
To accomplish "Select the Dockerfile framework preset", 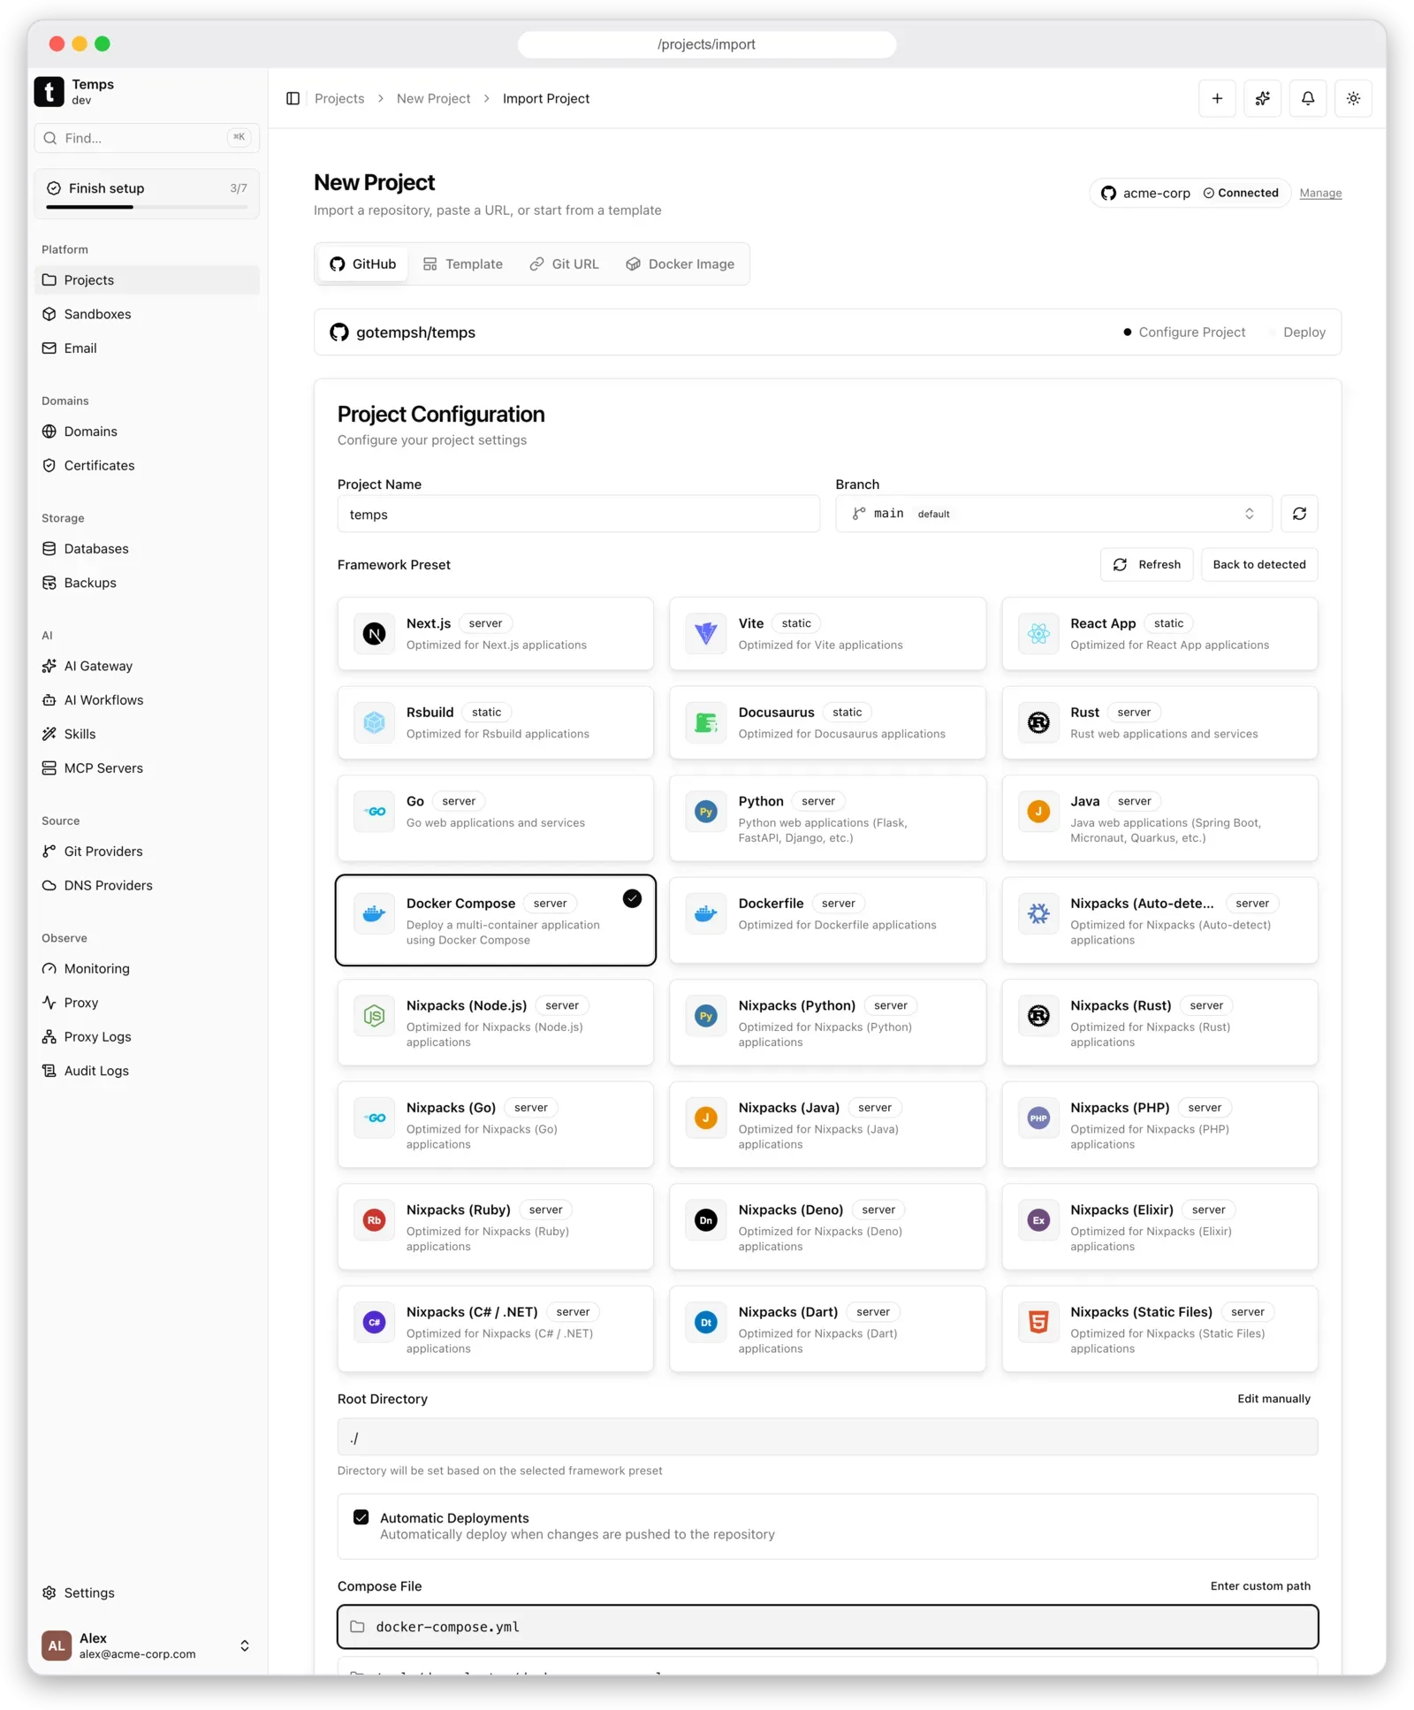I will click(827, 920).
